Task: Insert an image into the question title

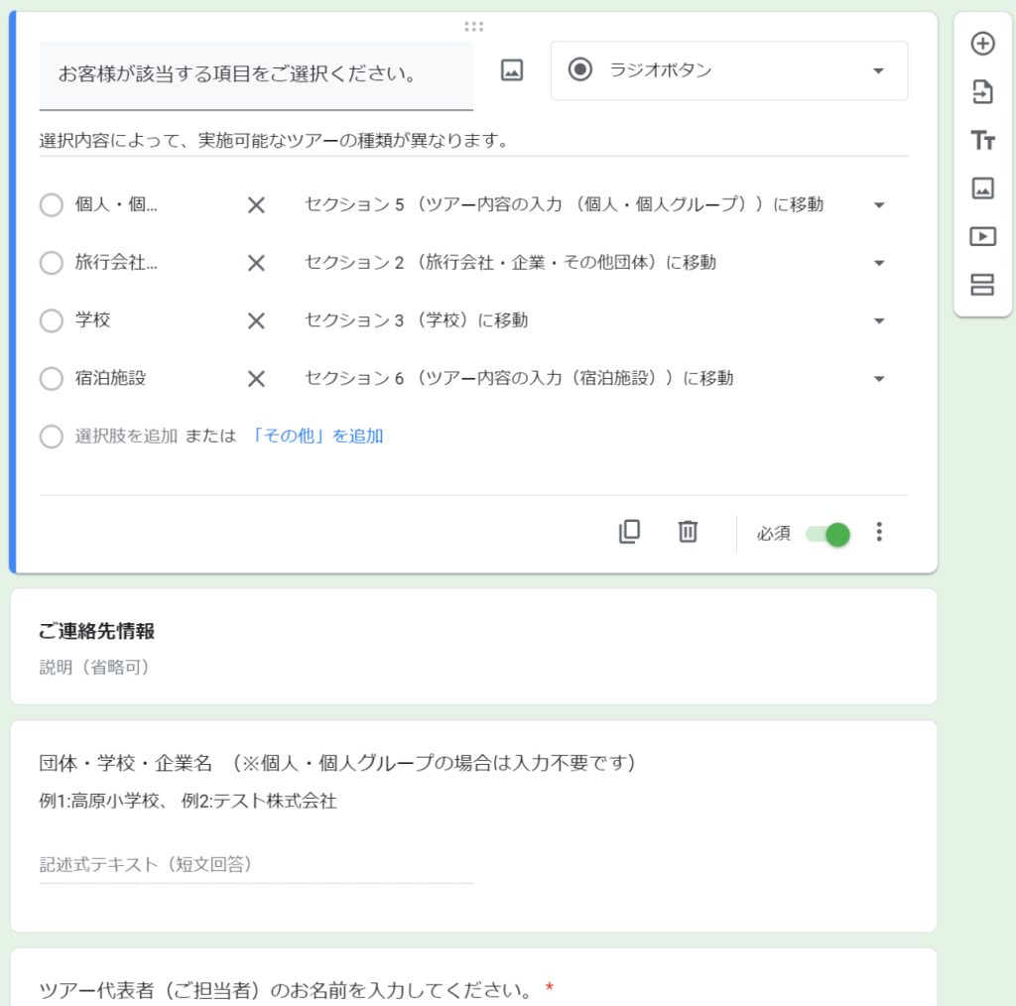Action: coord(512,70)
